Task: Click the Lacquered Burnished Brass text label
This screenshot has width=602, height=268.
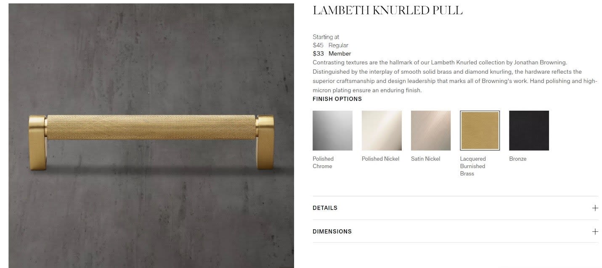Action: tap(473, 166)
